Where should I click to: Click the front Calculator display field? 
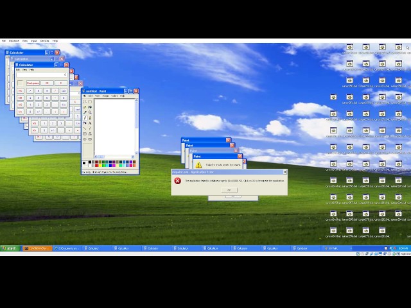coord(42,75)
